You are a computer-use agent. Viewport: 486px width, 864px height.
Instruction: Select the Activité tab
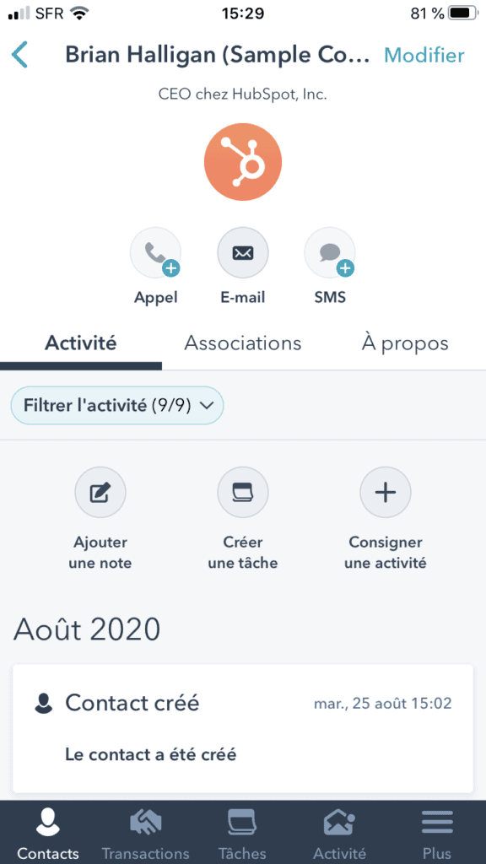point(80,343)
